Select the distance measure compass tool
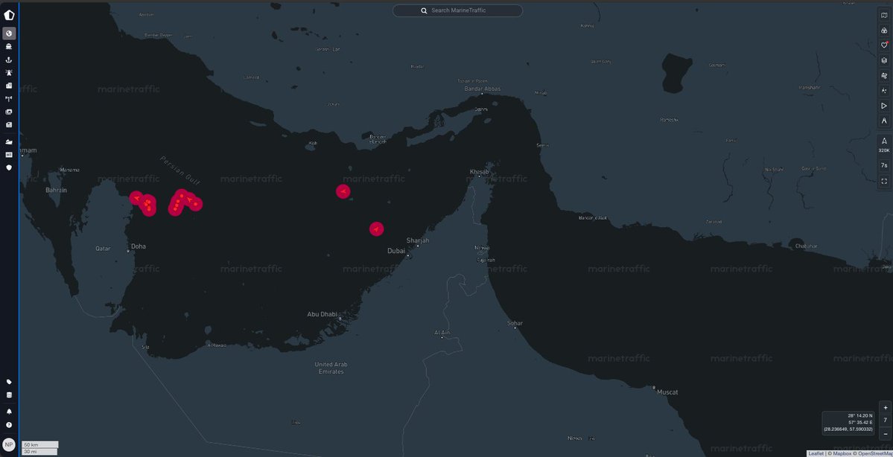Viewport: 893px width, 457px height. coord(884,121)
